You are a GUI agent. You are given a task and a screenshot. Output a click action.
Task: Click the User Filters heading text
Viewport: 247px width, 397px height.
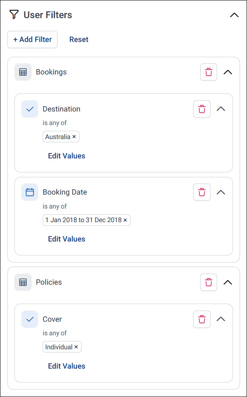coord(48,15)
